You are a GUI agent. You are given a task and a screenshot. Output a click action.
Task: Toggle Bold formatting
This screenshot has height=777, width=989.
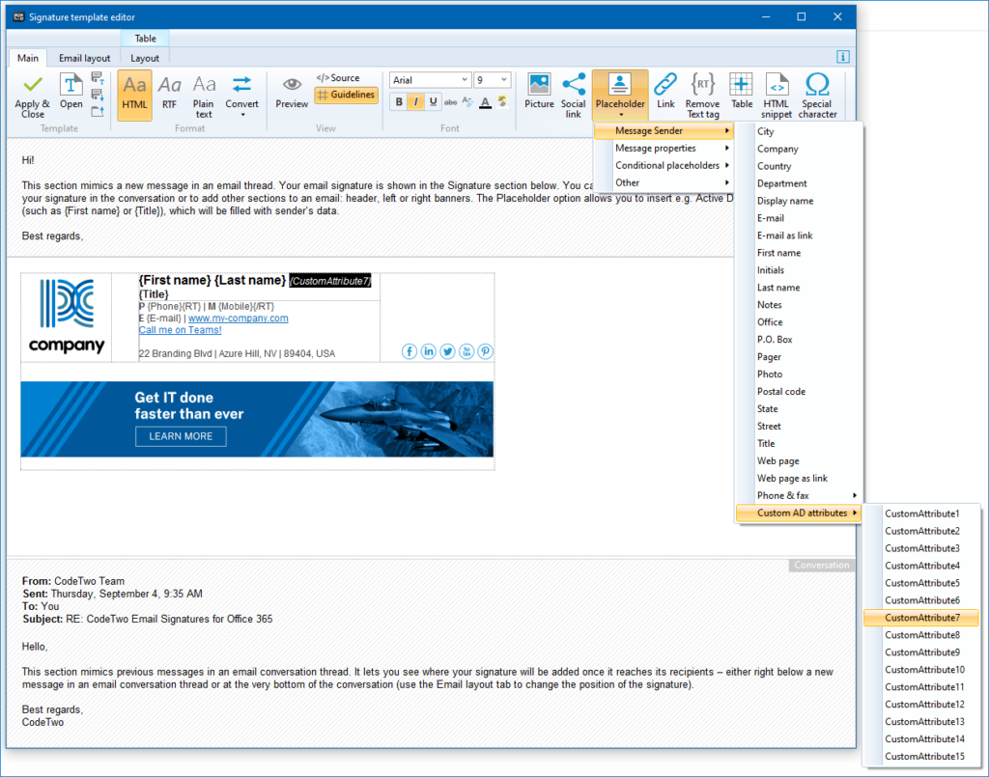(399, 102)
